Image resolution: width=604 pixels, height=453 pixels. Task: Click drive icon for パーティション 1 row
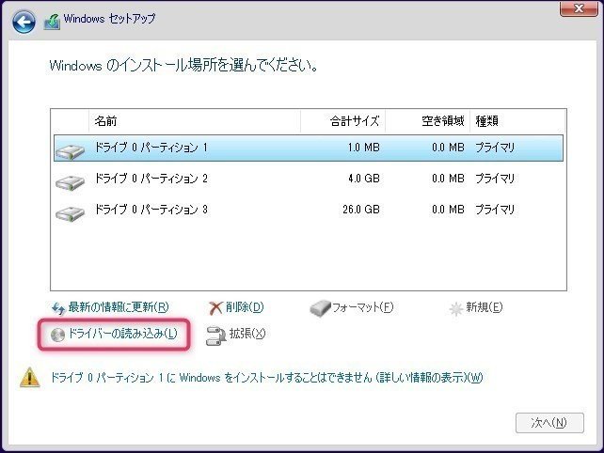click(x=70, y=151)
